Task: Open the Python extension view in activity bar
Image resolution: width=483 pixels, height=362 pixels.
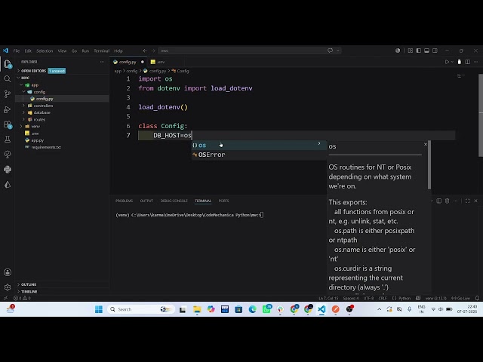Action: [8, 170]
